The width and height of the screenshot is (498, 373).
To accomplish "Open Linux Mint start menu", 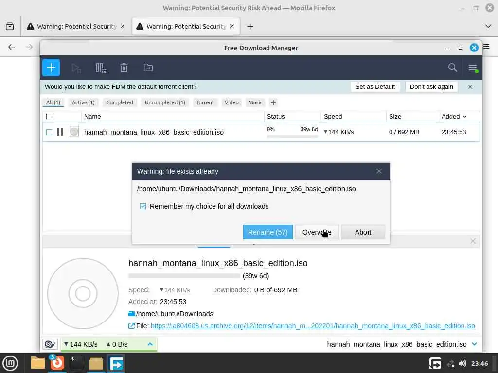I will tap(10, 363).
